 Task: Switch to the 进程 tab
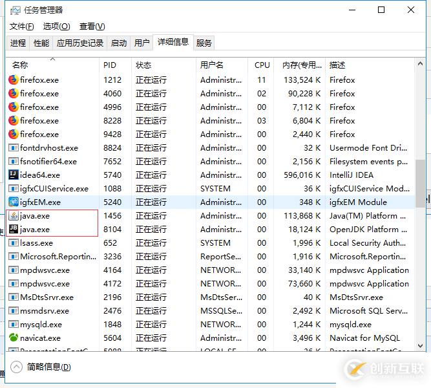pos(18,43)
